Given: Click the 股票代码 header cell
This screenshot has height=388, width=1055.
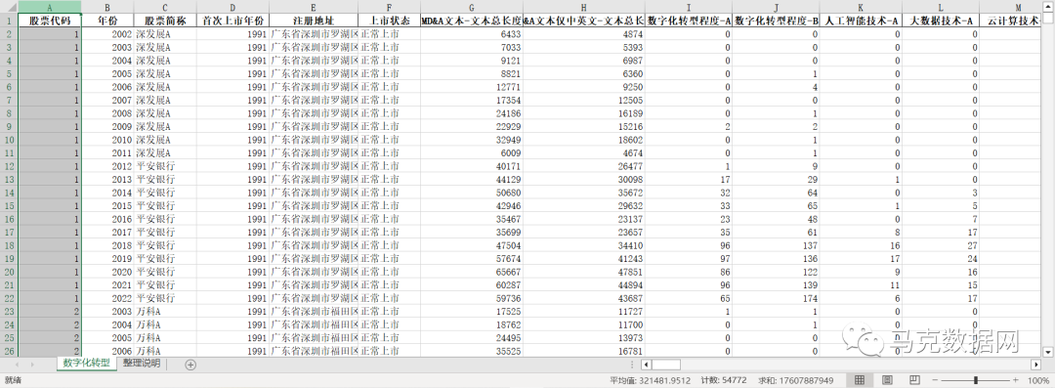Looking at the screenshot, I should click(50, 21).
